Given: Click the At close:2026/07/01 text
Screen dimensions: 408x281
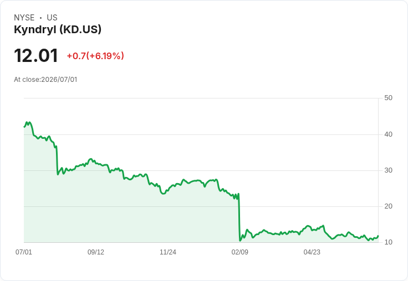Looking at the screenshot, I should (45, 80).
